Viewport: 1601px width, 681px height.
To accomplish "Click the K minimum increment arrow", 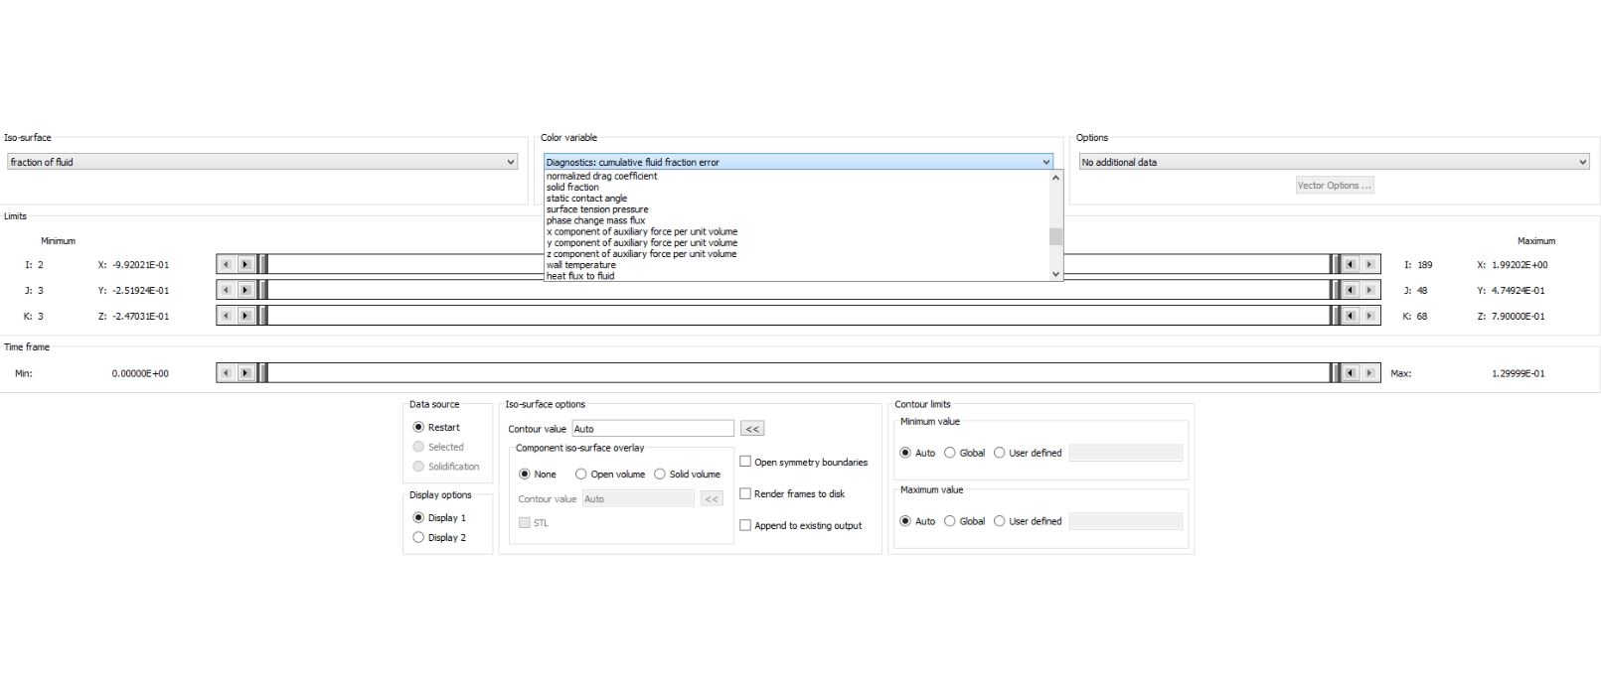I will coord(245,316).
